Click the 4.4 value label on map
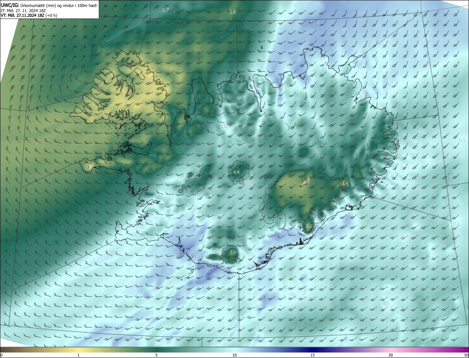This screenshot has height=358, width=469. click(236, 172)
